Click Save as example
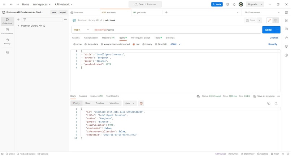 click(x=264, y=96)
